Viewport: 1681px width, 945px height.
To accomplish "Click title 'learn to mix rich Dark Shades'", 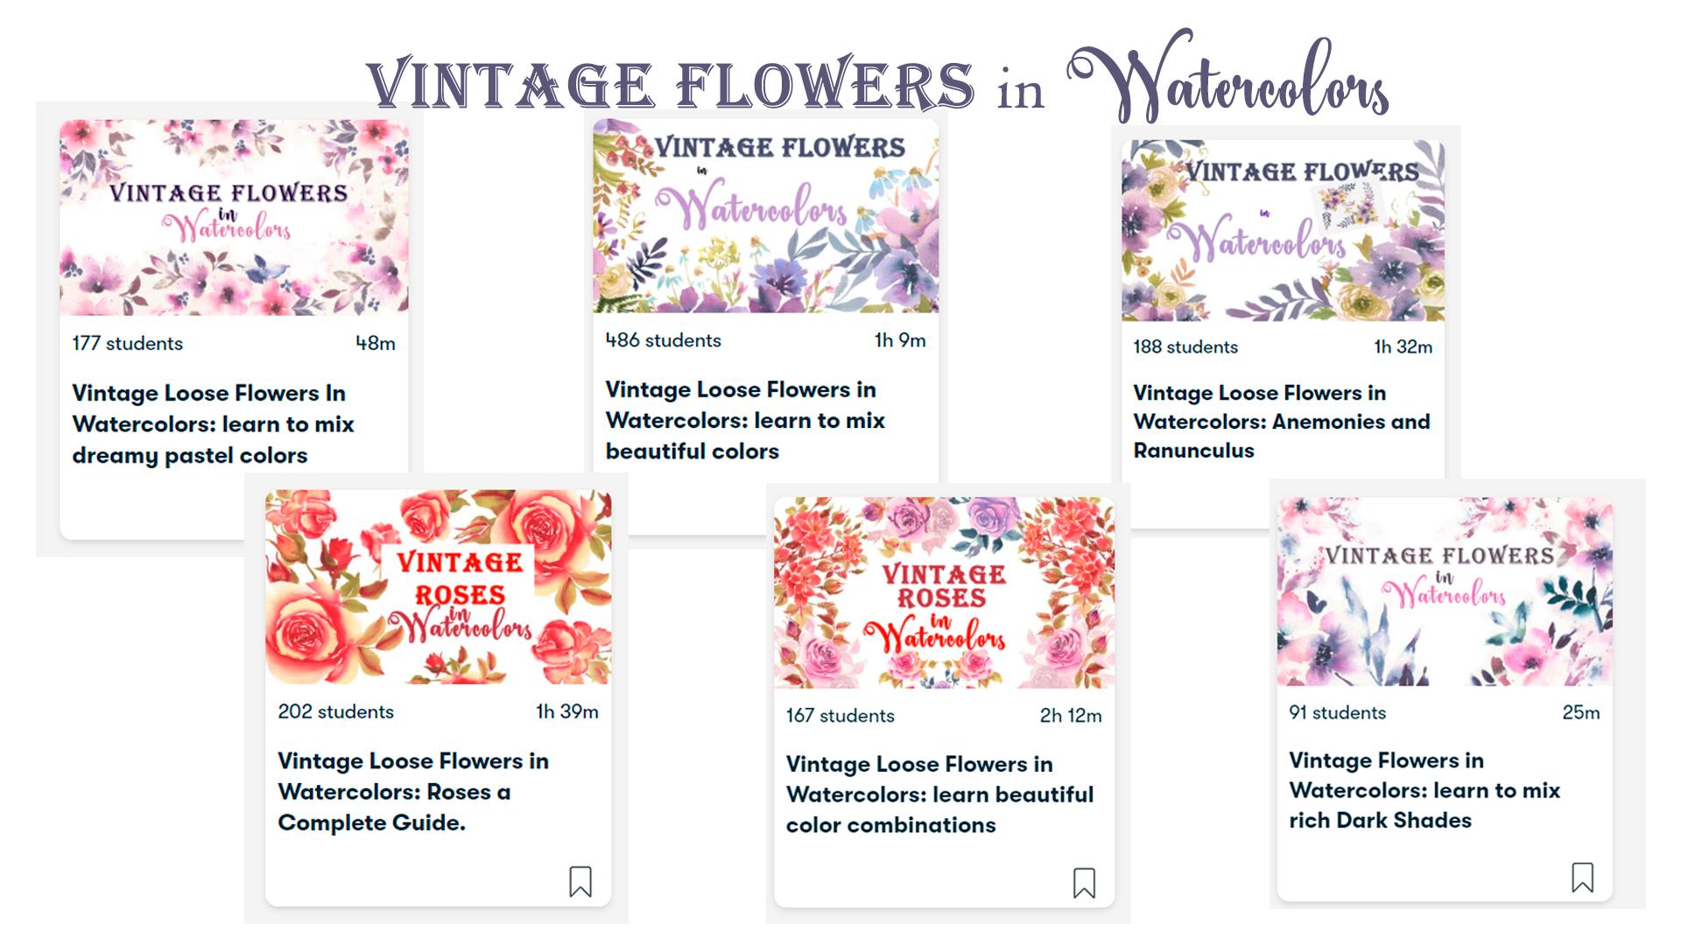I will (1424, 790).
